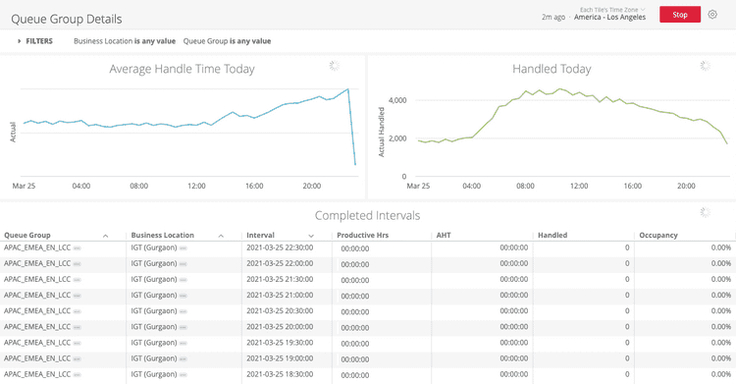This screenshot has width=736, height=384.
Task: Select interval cell 2021-03-25 18:30:00
Action: tap(280, 374)
